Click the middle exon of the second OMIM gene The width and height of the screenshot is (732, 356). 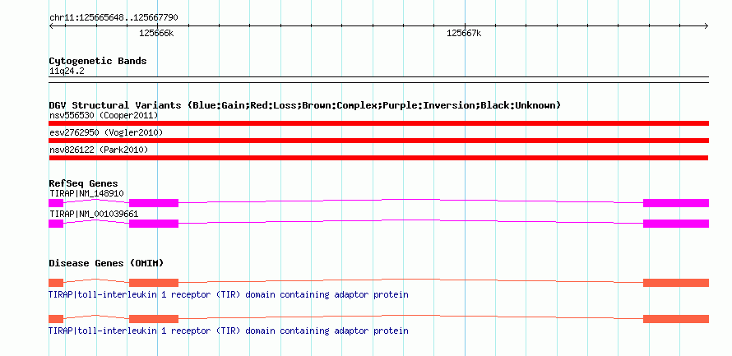tap(154, 319)
